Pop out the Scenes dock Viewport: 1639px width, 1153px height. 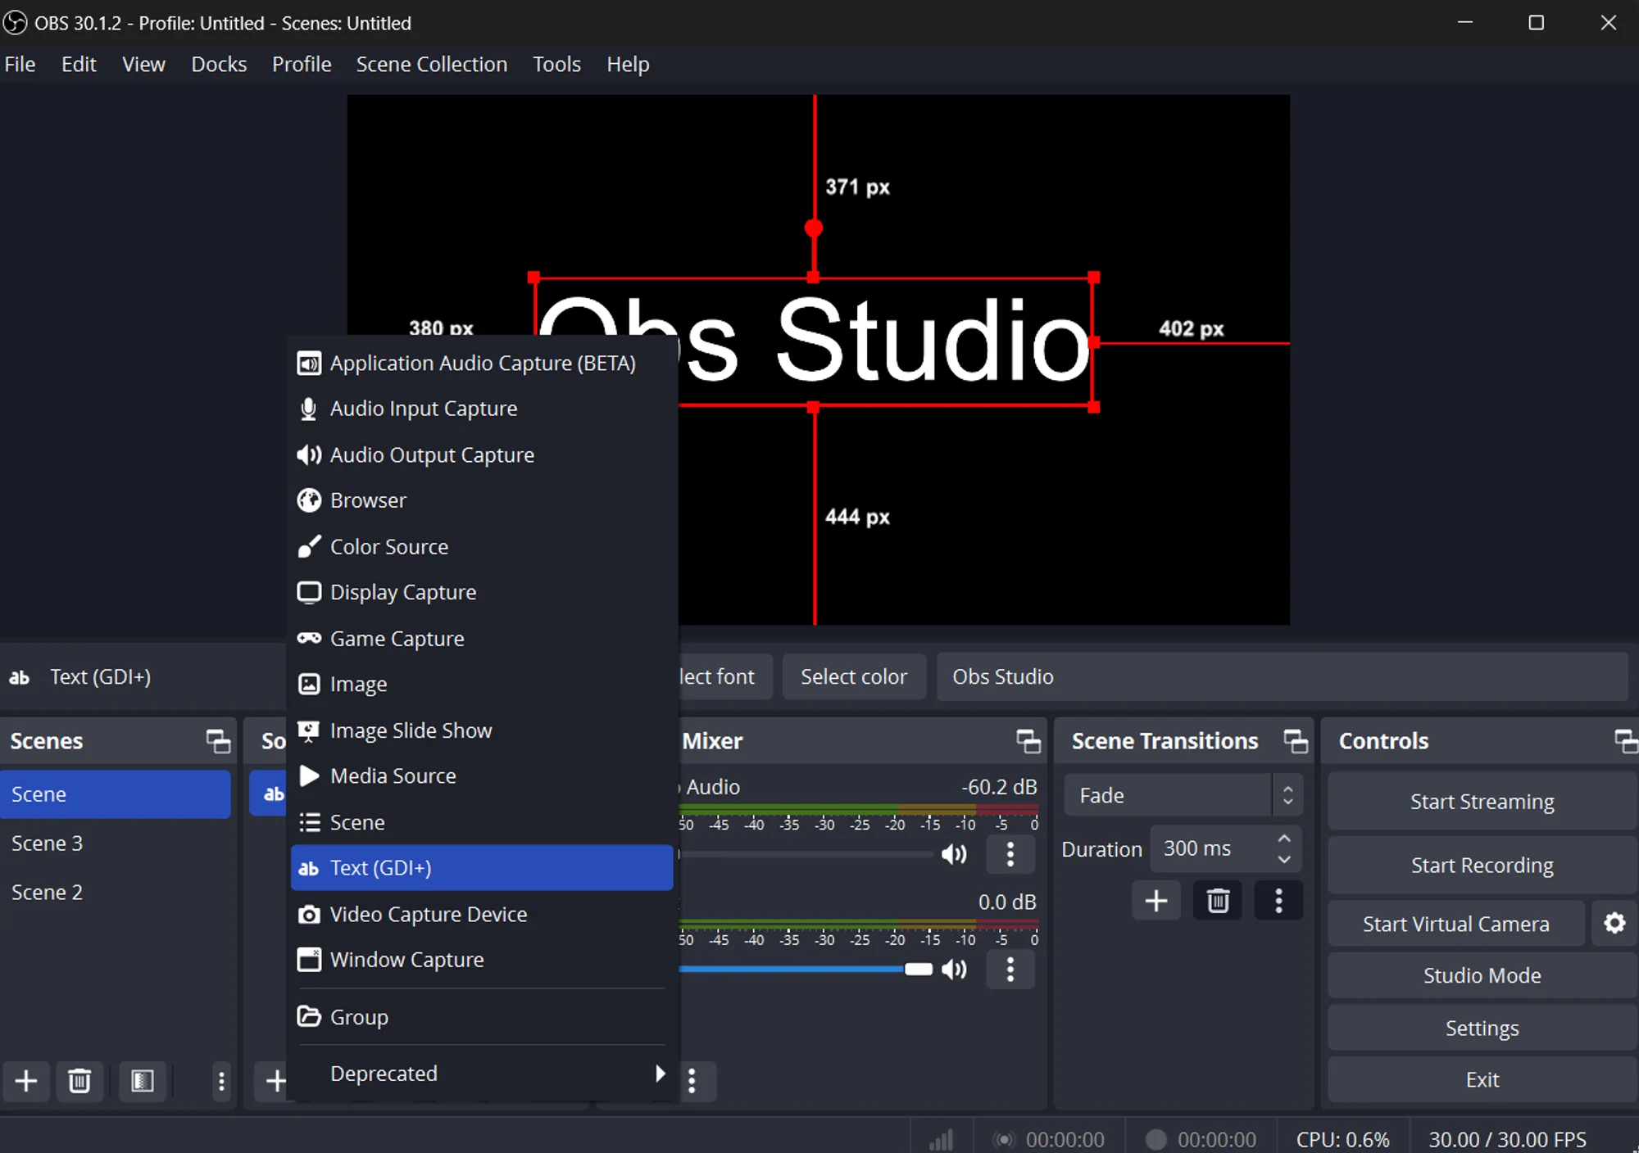click(218, 741)
